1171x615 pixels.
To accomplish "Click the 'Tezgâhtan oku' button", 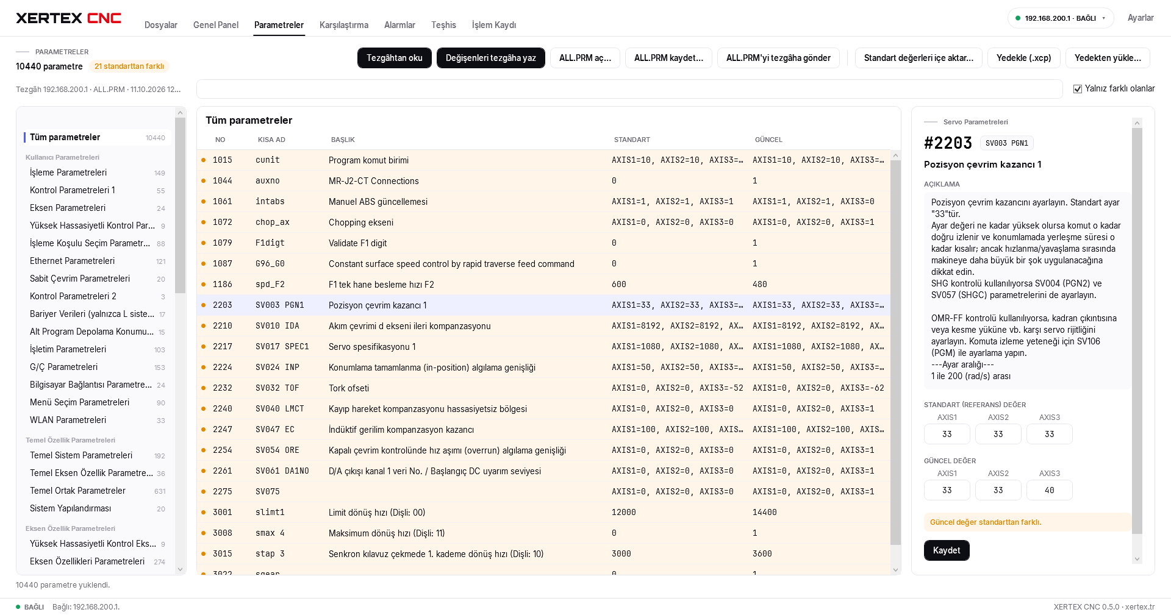I will point(395,58).
